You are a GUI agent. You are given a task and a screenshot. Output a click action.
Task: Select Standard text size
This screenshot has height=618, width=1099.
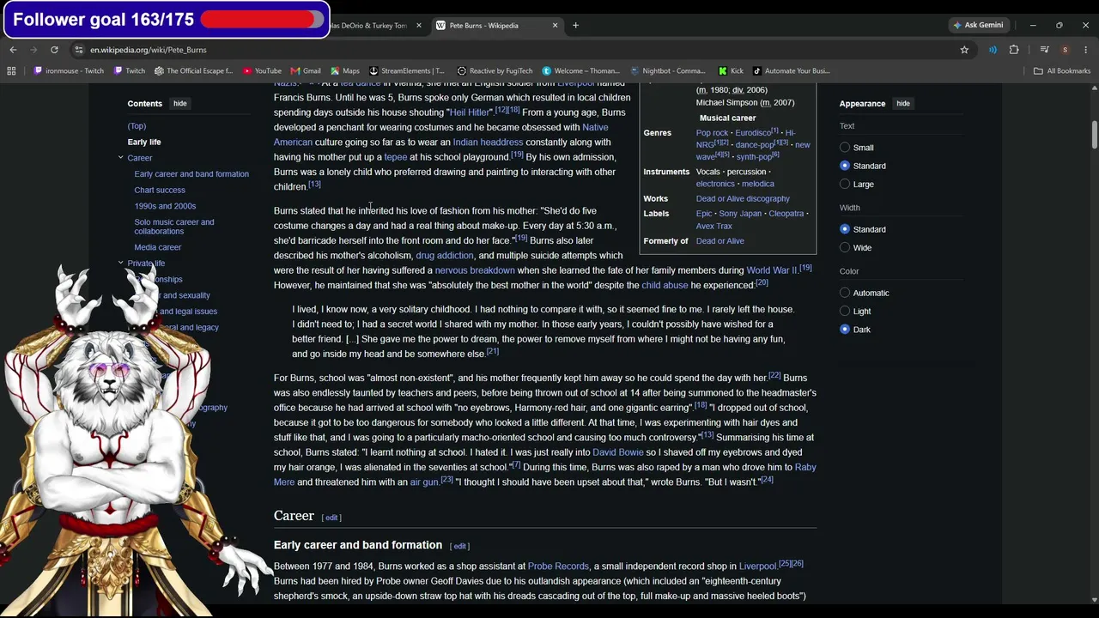click(x=845, y=166)
